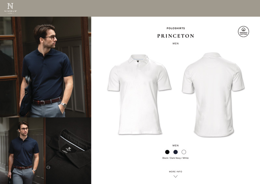260x184 pixels.
Task: Click the MEN heading above color swatches
Action: pos(175,146)
